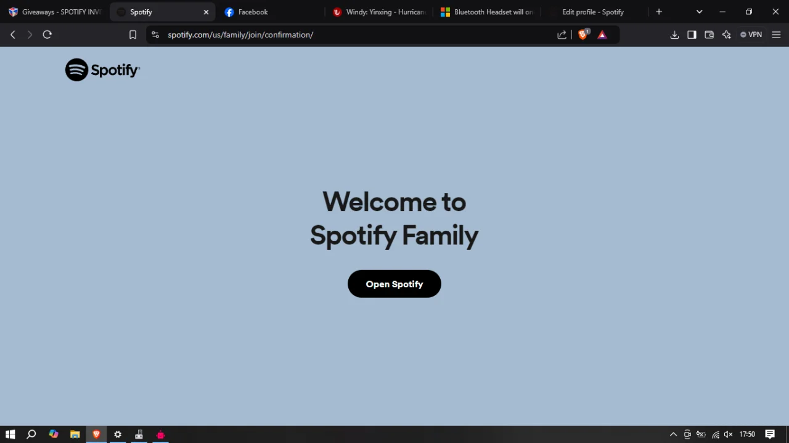Open Settings gear in taskbar
Image resolution: width=789 pixels, height=443 pixels.
tap(118, 434)
